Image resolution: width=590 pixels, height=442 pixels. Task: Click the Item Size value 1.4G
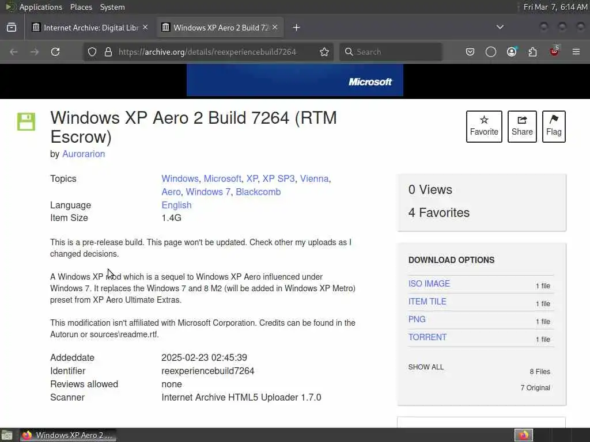(x=171, y=218)
